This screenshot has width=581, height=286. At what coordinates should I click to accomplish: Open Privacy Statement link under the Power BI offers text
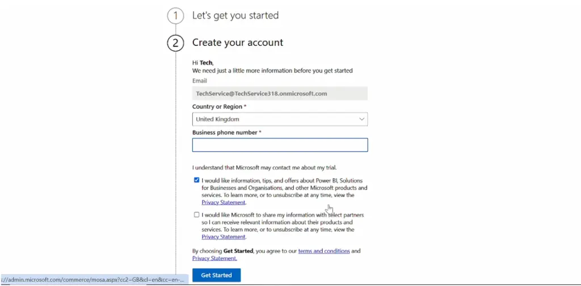tap(224, 202)
